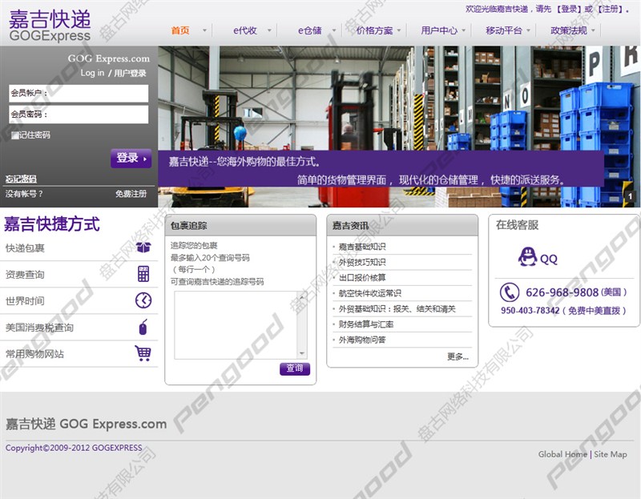Open the 世界时间 quick link
Viewport: 641px width, 499px height.
(x=25, y=301)
